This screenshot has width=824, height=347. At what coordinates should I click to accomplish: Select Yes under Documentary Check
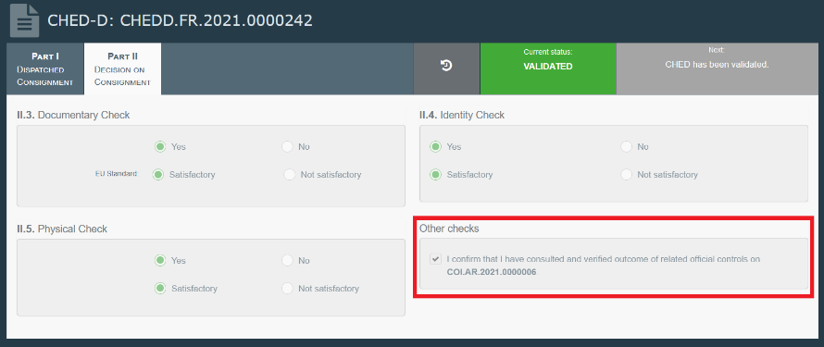(160, 146)
